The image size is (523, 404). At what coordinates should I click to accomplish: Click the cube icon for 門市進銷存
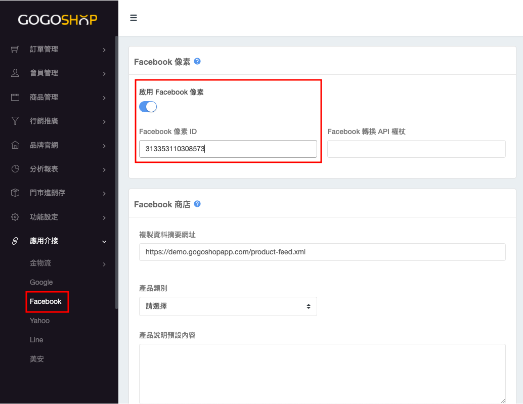click(15, 193)
